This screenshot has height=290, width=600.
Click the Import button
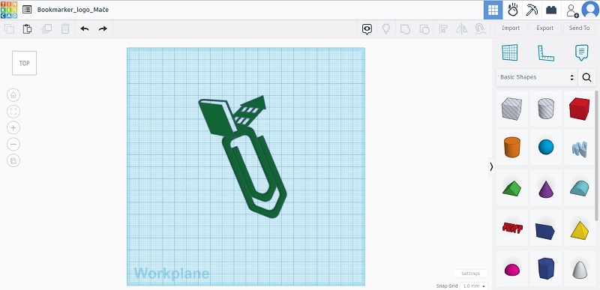click(x=511, y=28)
